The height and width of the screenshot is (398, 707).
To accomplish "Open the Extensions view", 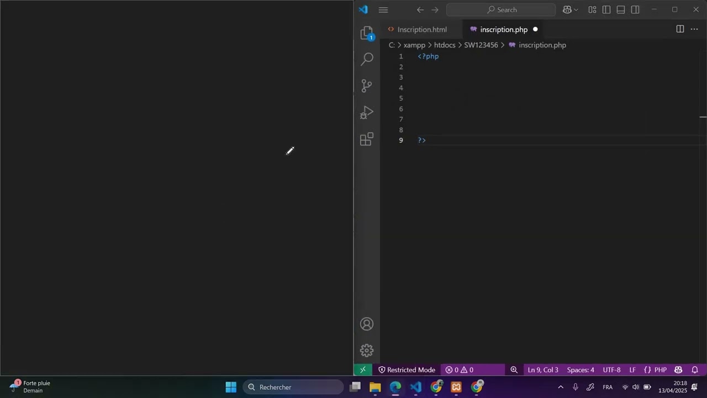I will (367, 139).
